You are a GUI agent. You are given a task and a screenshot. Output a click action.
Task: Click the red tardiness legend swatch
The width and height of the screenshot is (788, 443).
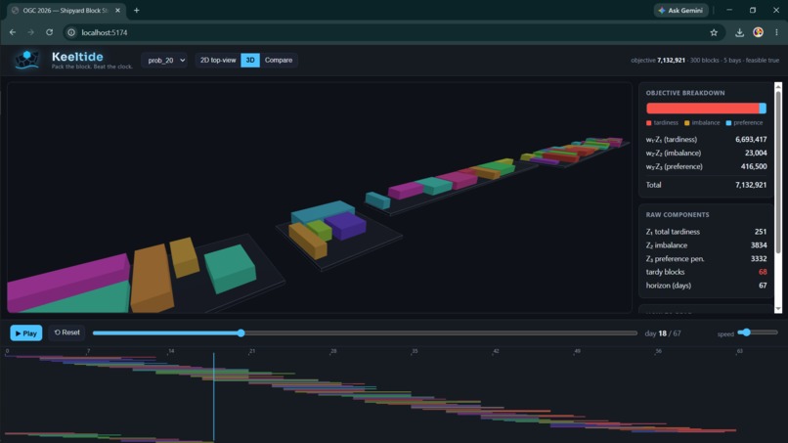(649, 122)
